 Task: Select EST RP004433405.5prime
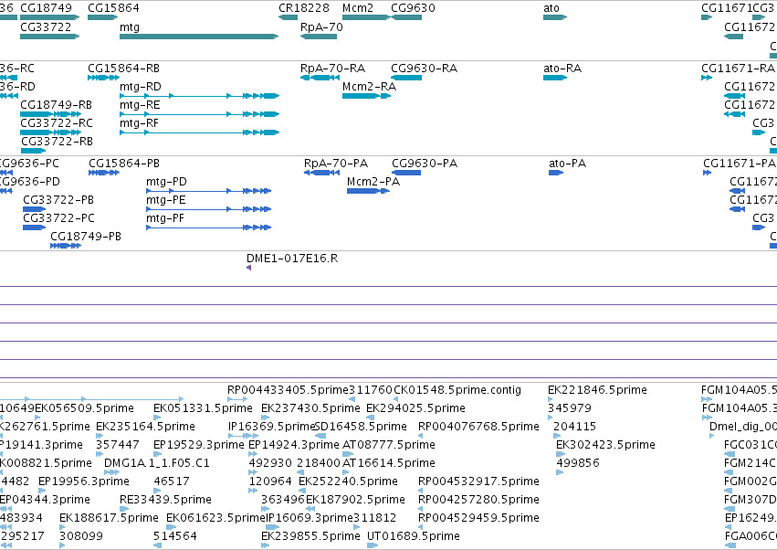pyautogui.click(x=288, y=390)
